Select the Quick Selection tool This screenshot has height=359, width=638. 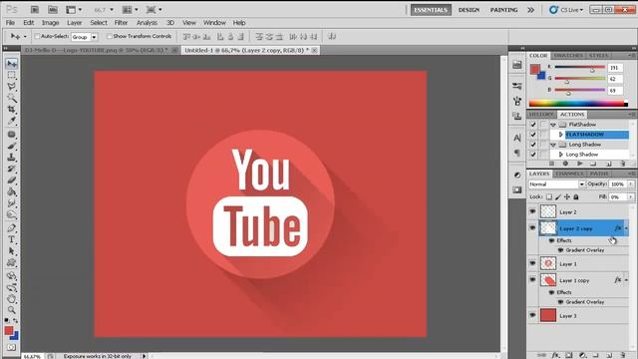point(11,98)
